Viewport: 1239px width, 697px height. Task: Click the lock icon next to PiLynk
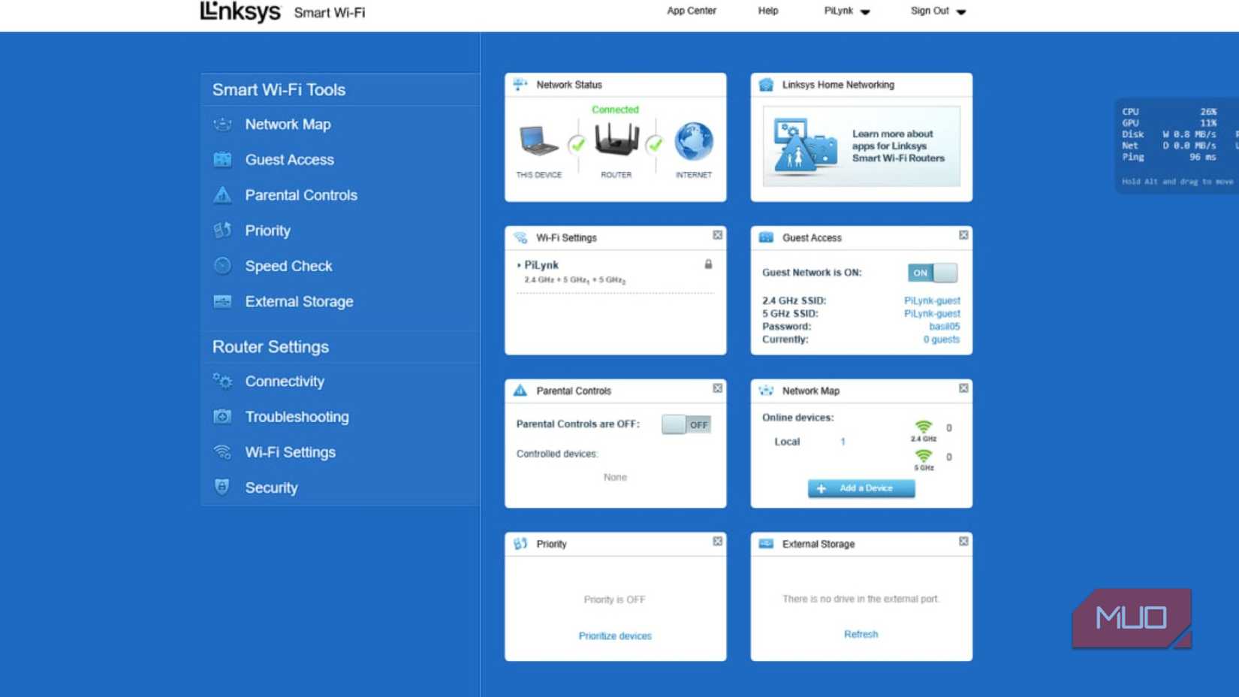pos(707,264)
